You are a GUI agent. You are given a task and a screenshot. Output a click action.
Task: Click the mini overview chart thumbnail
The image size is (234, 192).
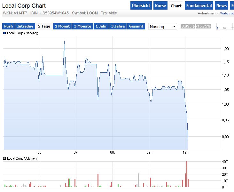point(225,27)
